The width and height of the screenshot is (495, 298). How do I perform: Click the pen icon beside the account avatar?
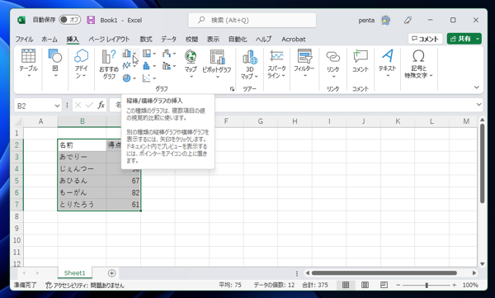click(408, 21)
